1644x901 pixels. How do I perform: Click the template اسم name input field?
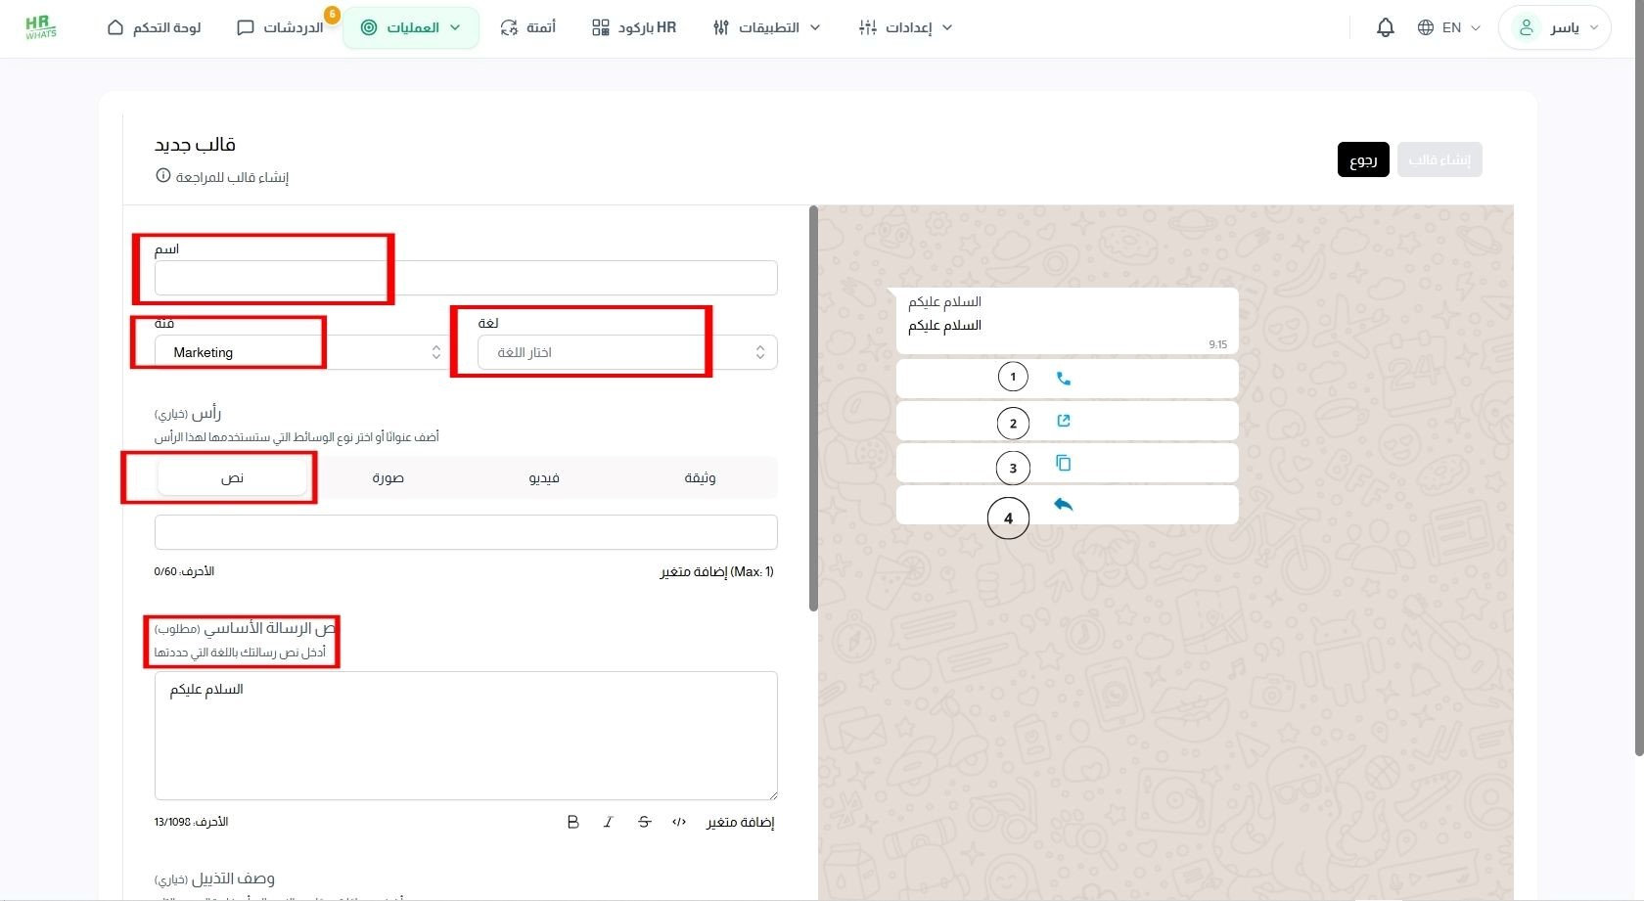466,278
